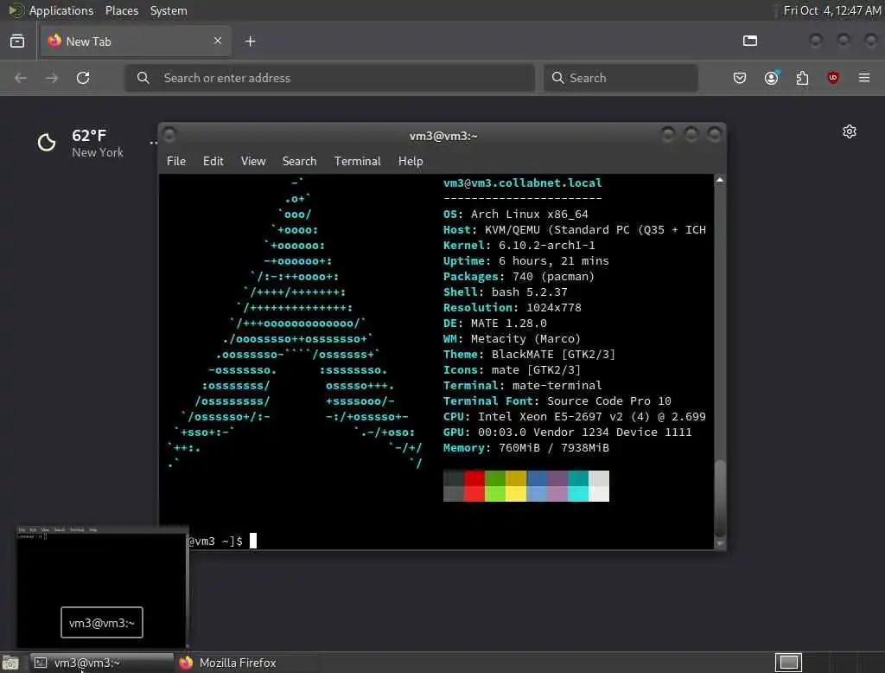Open Pocket save icon in Firefox toolbar

740,78
